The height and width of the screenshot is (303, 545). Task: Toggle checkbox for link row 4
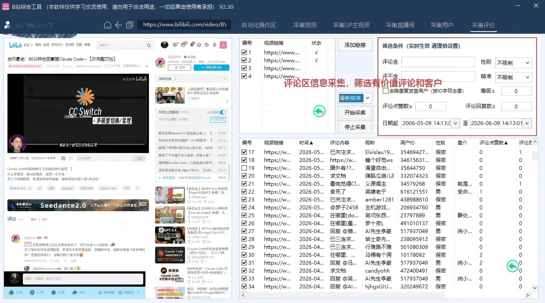[x=244, y=76]
